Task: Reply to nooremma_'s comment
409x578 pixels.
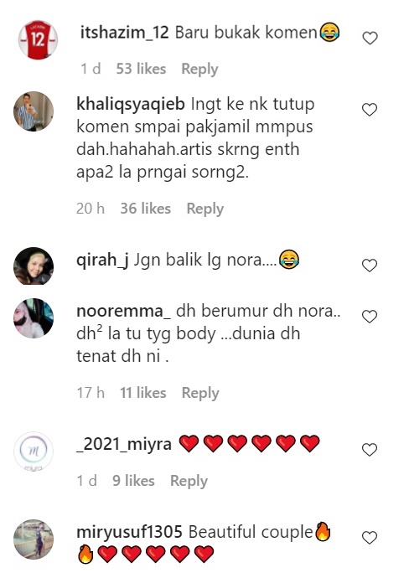Action: (200, 393)
